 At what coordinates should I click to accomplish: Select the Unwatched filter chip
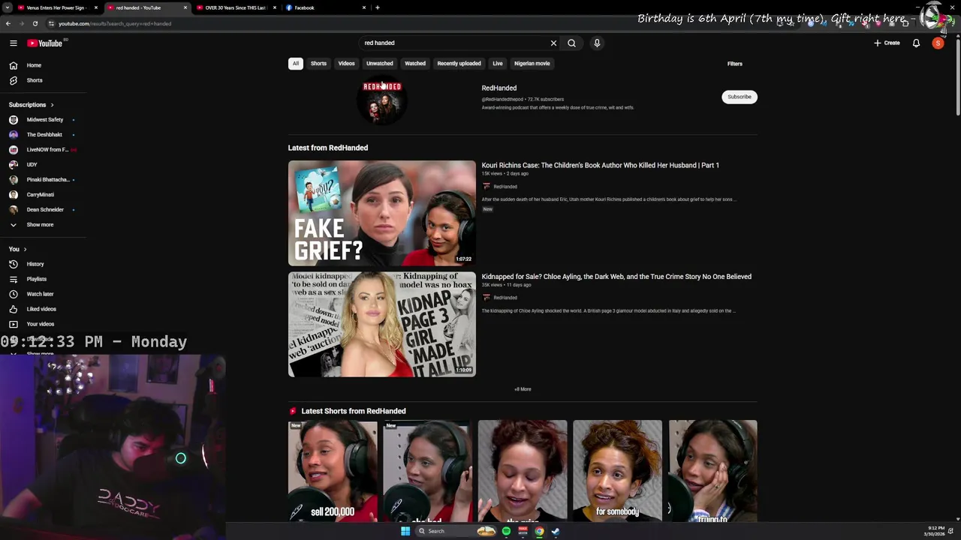click(379, 64)
